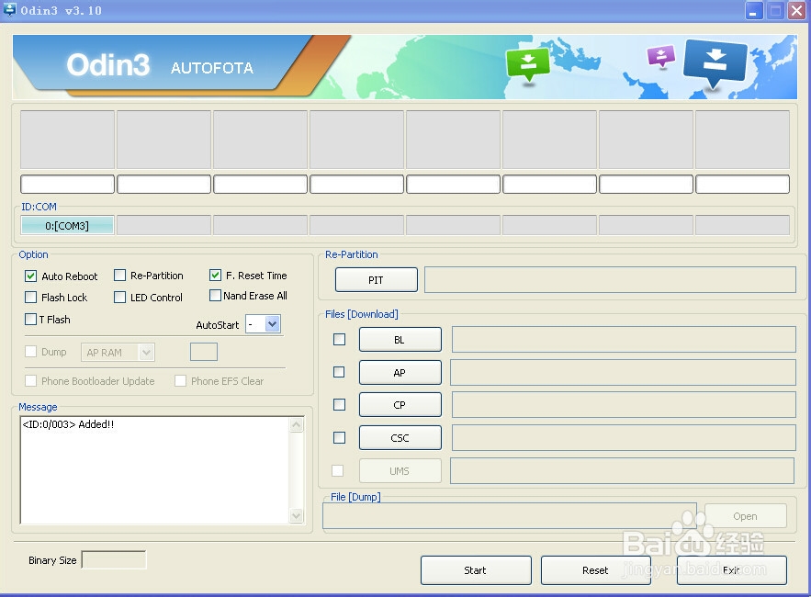Open the AP RAM dump dropdown
The width and height of the screenshot is (811, 597).
(146, 353)
